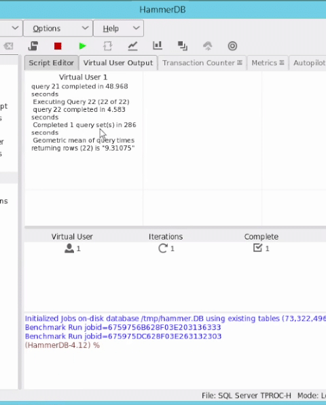The width and height of the screenshot is (326, 405).
Task: Click the circular arrow icon under Iterations
Action: pos(163,248)
